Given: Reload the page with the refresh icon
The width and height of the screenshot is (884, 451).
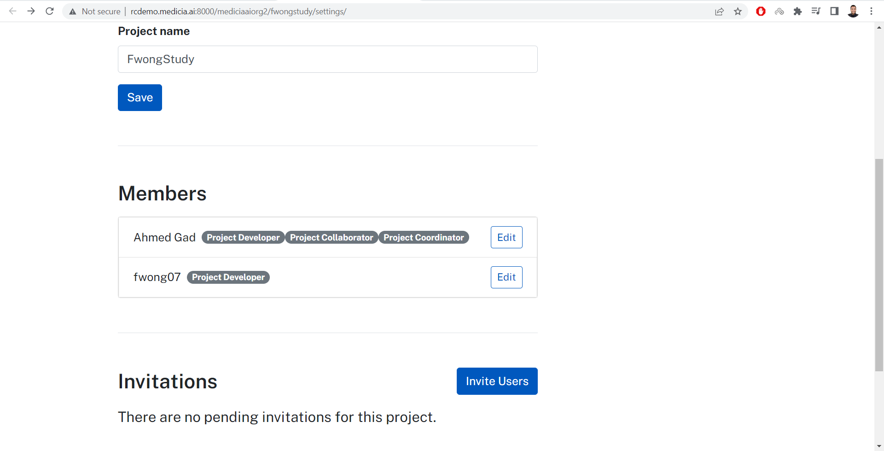Looking at the screenshot, I should 50,11.
